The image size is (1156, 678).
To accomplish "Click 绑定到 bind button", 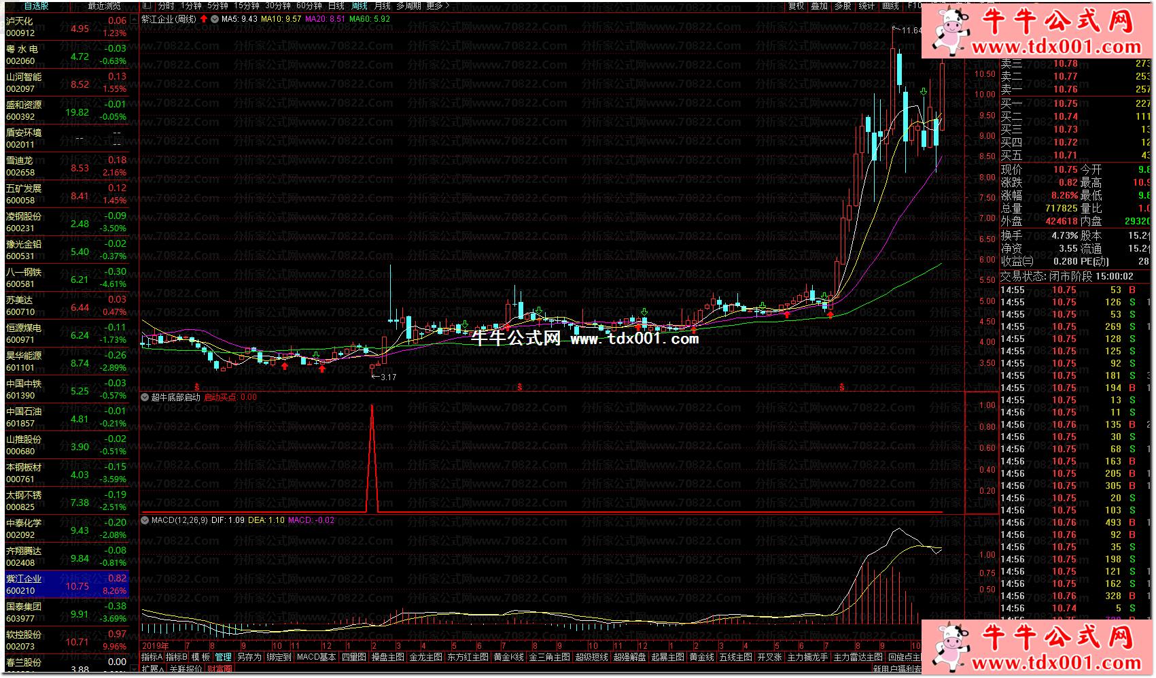I will (279, 658).
